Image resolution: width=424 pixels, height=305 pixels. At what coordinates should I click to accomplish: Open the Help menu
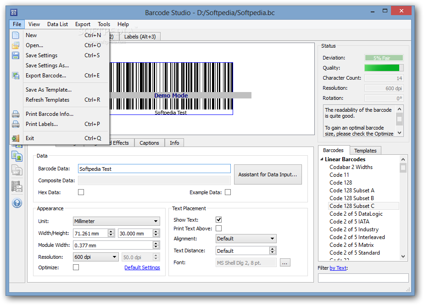point(123,24)
